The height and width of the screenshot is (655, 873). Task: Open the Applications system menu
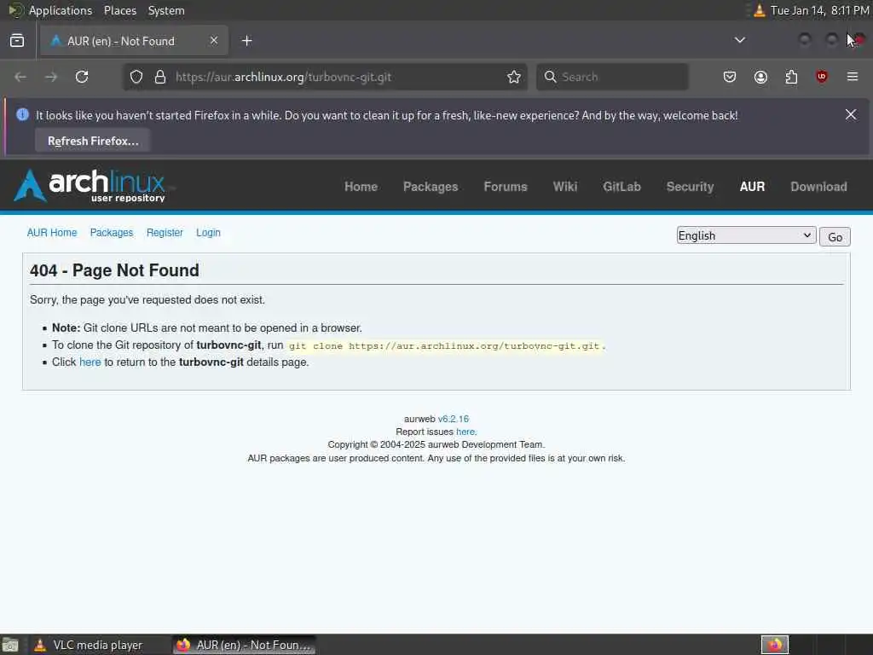pyautogui.click(x=61, y=10)
